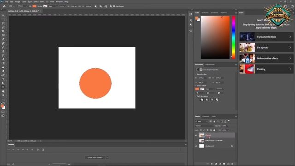Select the Frame tool

pyautogui.click(x=3, y=35)
